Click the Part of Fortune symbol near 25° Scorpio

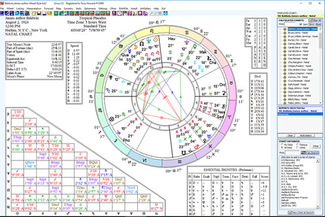112,119
